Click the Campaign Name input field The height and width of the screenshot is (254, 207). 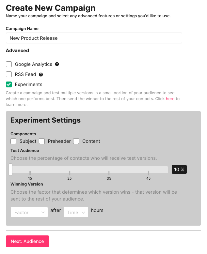pos(94,38)
